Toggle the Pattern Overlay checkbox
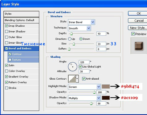Viewport: 147px width, 115px height. click(6, 82)
